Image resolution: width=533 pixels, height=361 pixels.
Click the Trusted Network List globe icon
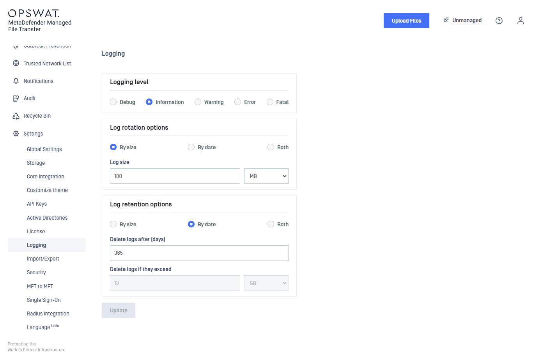point(16,63)
